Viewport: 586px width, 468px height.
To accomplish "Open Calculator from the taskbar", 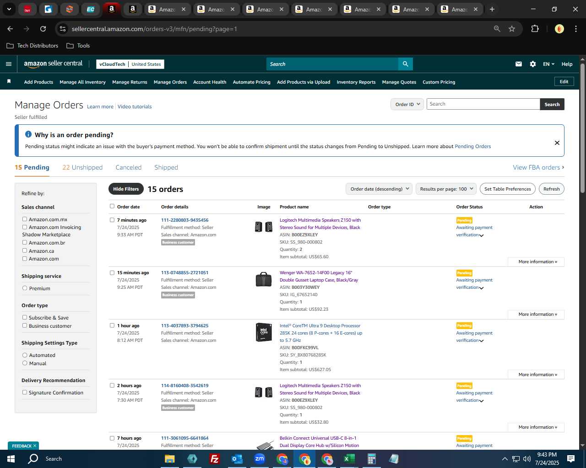I will click(x=371, y=458).
